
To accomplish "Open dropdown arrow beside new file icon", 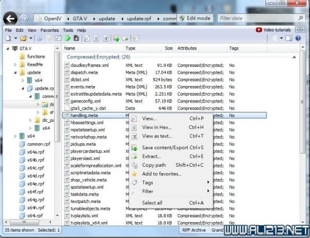I will coord(15,38).
